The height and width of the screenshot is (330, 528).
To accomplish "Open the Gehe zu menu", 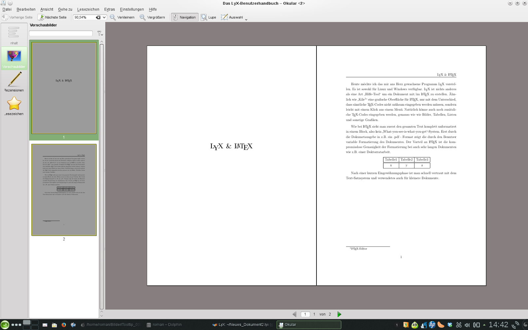I will click(65, 9).
